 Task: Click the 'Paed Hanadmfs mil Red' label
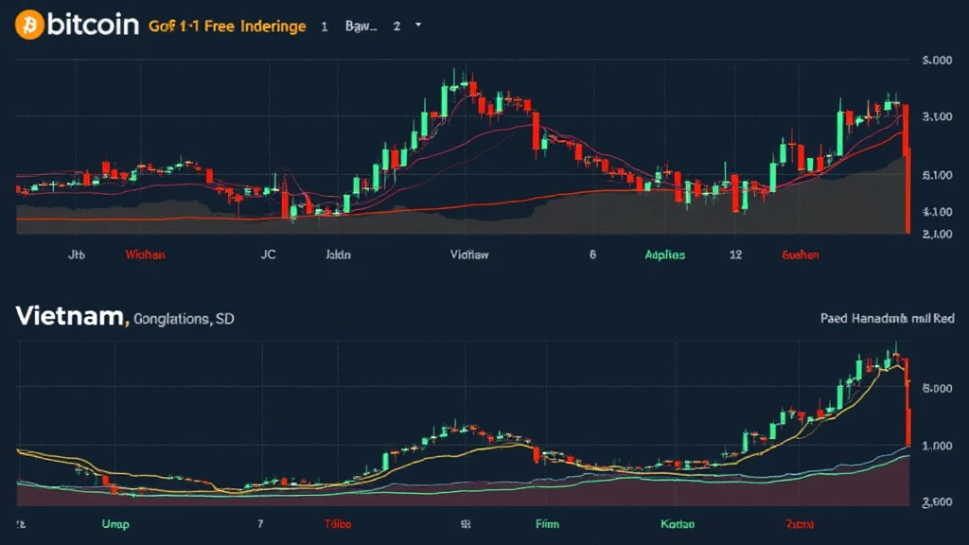pyautogui.click(x=888, y=318)
